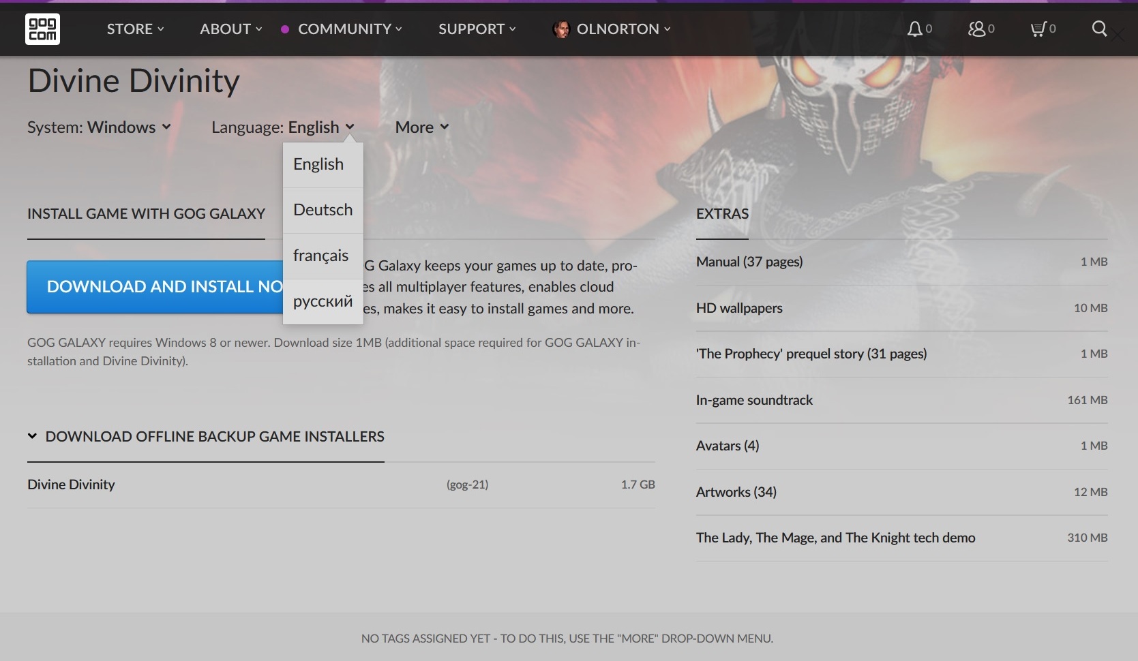Download the Artworks (34) extra
This screenshot has height=661, width=1138.
[901, 492]
